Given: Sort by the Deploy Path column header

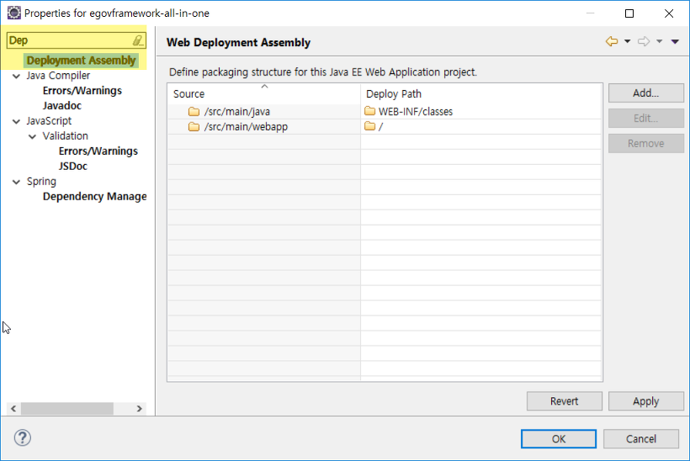Looking at the screenshot, I should (481, 93).
